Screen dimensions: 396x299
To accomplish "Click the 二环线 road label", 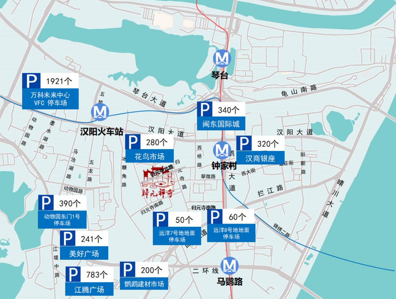I will tap(205, 271).
